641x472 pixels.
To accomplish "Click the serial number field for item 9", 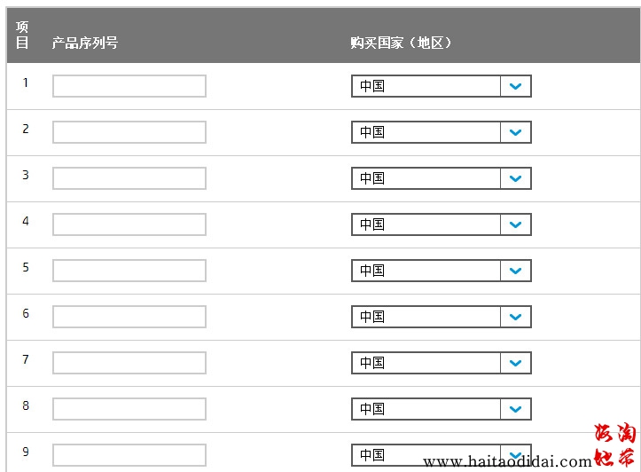I will pos(129,455).
